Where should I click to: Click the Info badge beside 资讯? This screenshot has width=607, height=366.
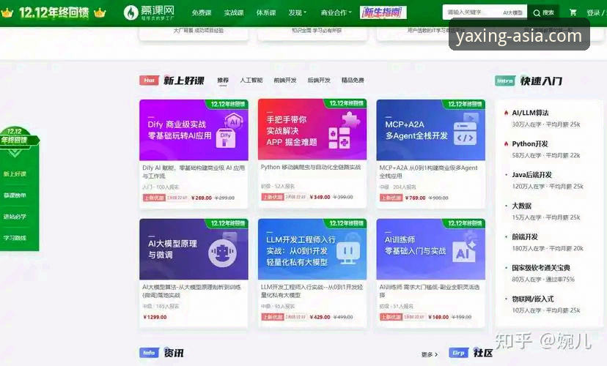point(149,353)
